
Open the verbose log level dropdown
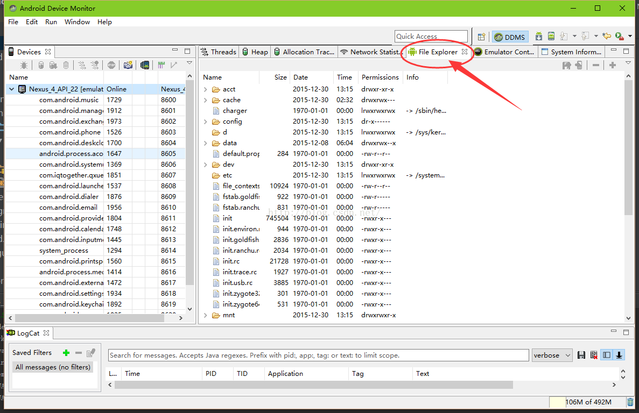pos(552,355)
